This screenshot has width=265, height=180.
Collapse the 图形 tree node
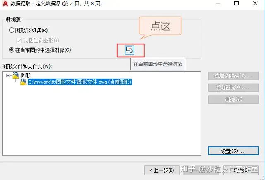[x=8, y=75]
